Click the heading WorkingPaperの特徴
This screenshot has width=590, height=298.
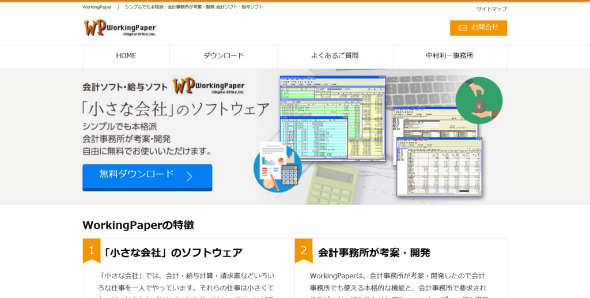click(x=138, y=225)
